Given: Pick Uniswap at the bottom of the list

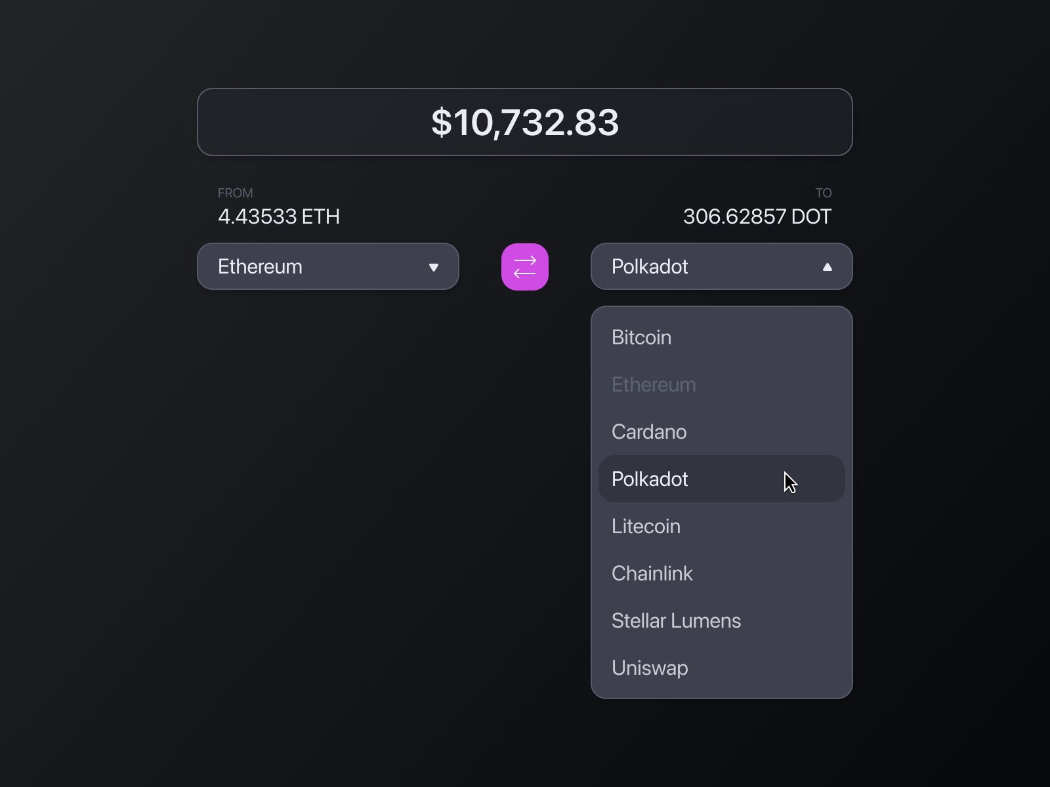Looking at the screenshot, I should pyautogui.click(x=650, y=668).
